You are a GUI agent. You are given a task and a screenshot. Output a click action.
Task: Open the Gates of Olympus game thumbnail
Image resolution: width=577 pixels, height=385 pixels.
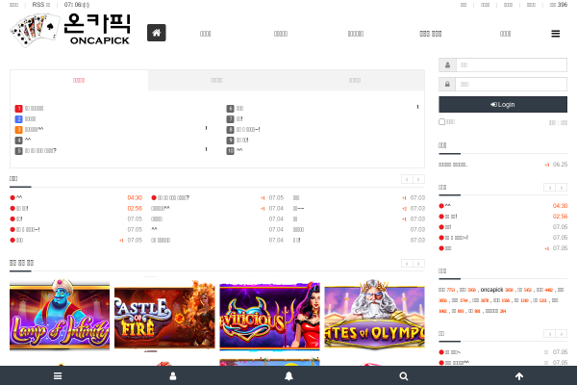375,314
